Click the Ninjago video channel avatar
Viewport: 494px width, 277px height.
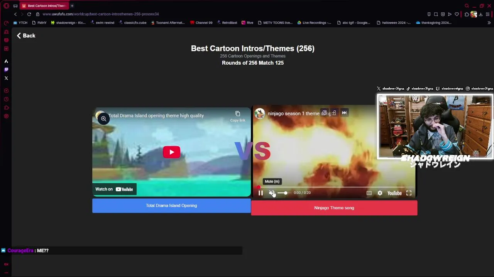(x=260, y=113)
